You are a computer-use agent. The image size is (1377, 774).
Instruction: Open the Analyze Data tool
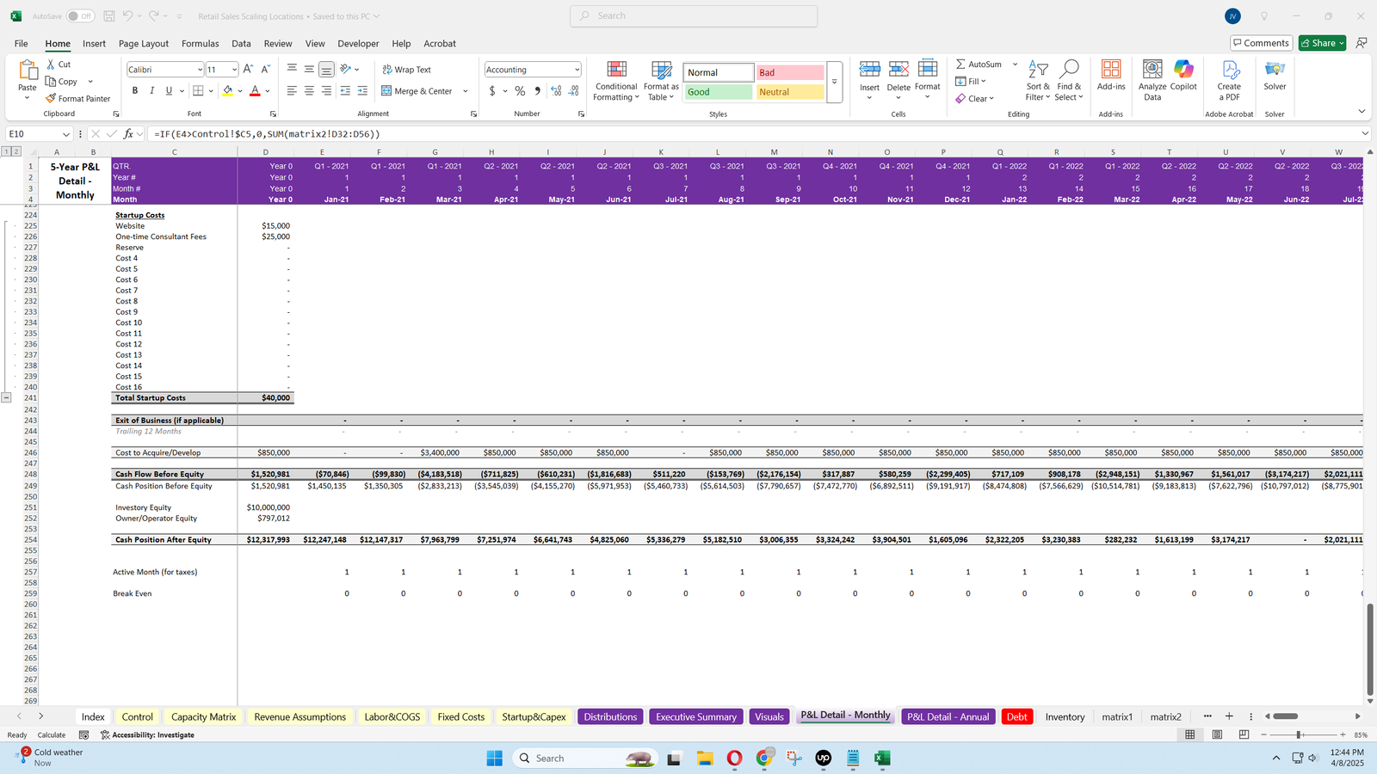tap(1152, 71)
